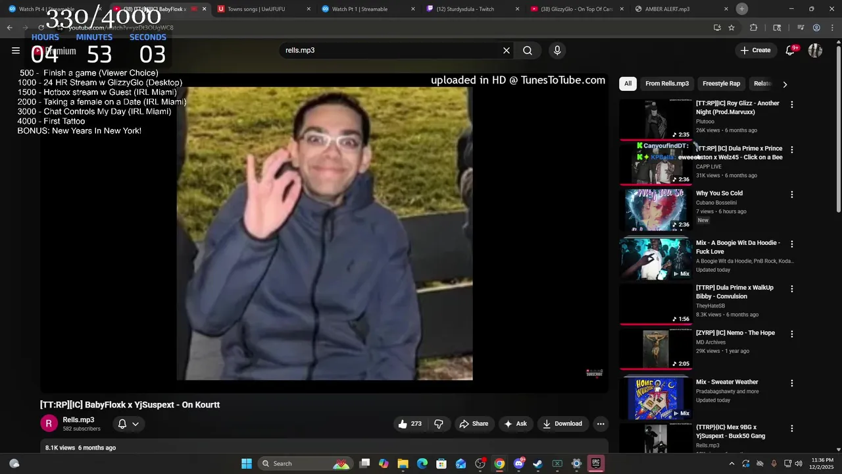Image resolution: width=842 pixels, height=474 pixels.
Task: Open File Explorer from the taskbar
Action: coord(403,463)
